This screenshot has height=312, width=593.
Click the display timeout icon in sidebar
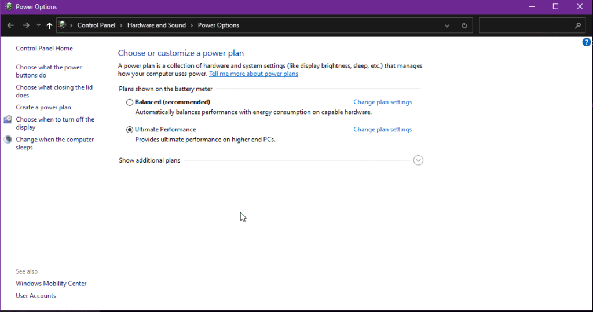8,119
